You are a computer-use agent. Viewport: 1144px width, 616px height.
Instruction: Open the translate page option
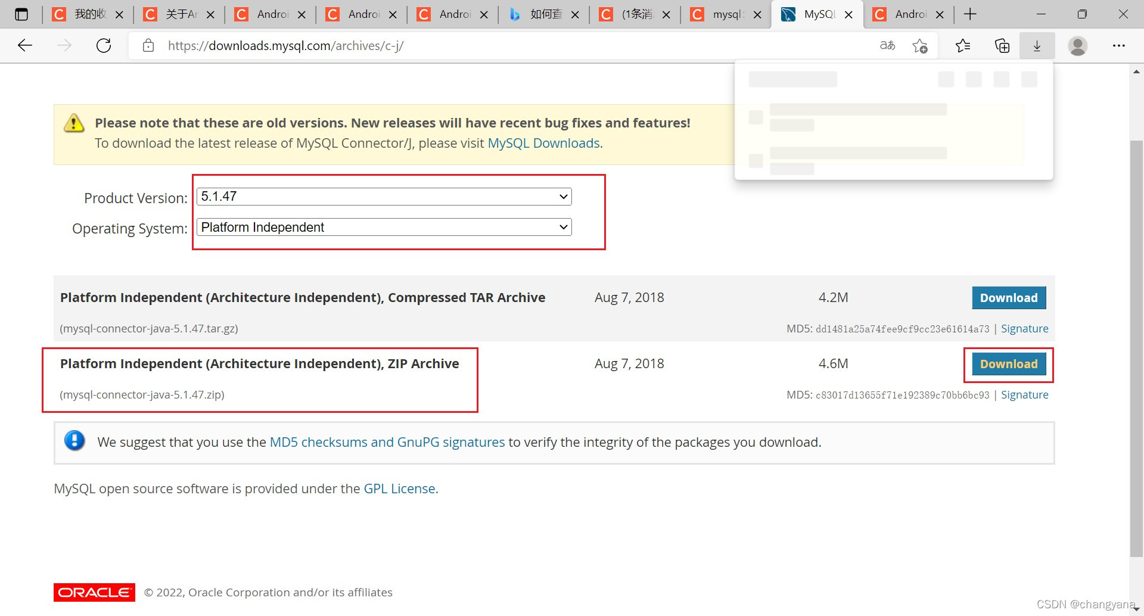coord(887,46)
